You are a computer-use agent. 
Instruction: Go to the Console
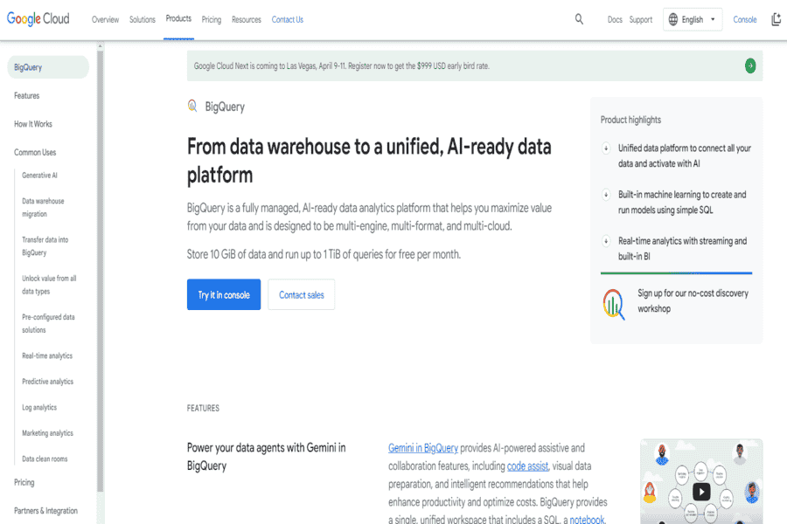[745, 19]
